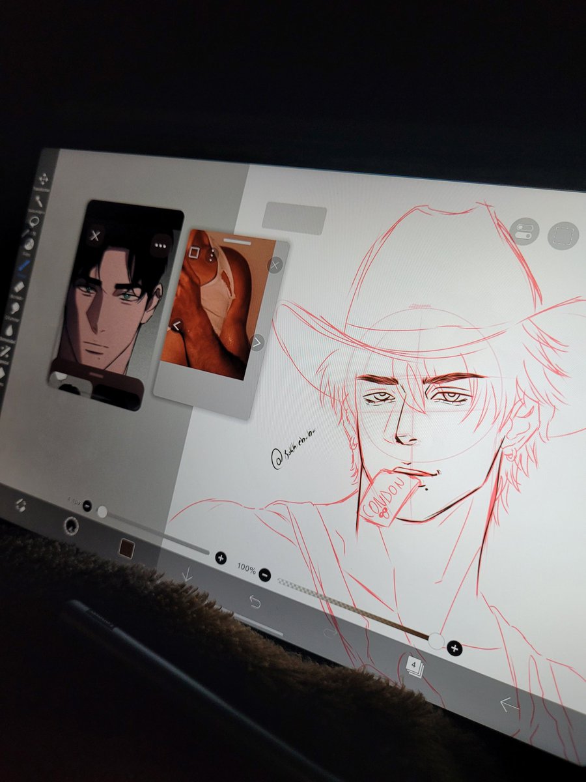The image size is (586, 782).
Task: Click the brush thickness slider thumb
Action: pyautogui.click(x=102, y=512)
